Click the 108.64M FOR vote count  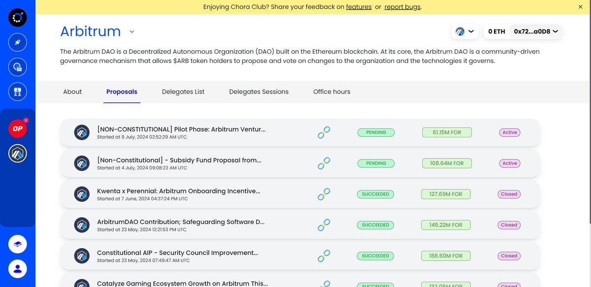click(x=447, y=163)
